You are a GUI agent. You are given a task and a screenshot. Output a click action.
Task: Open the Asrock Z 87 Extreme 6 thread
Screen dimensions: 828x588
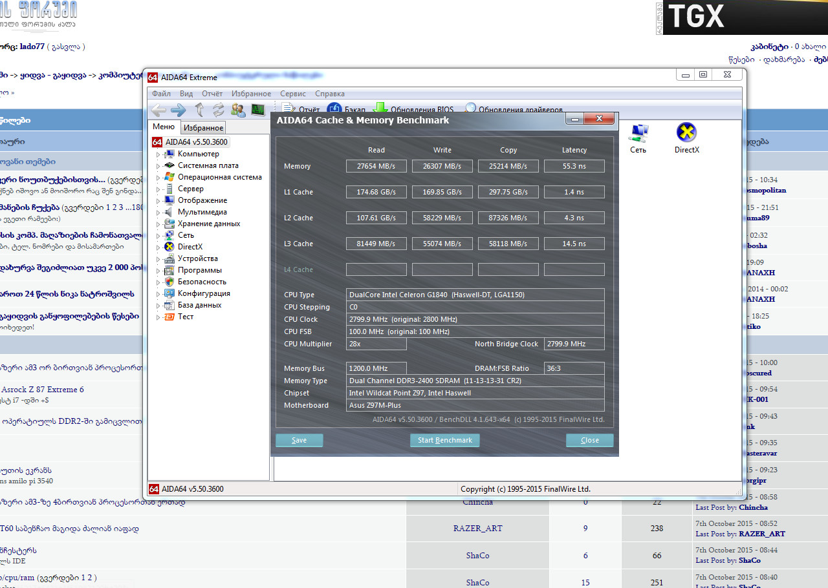coord(43,390)
